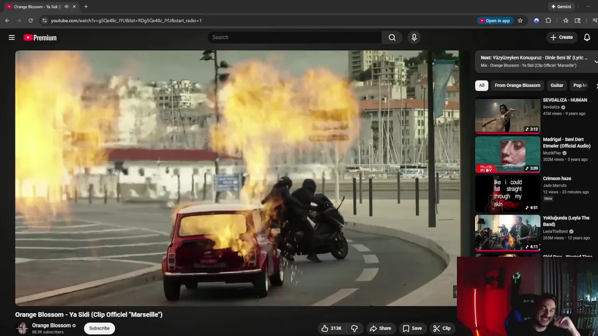
Task: Open the notifications bell
Action: pyautogui.click(x=587, y=37)
